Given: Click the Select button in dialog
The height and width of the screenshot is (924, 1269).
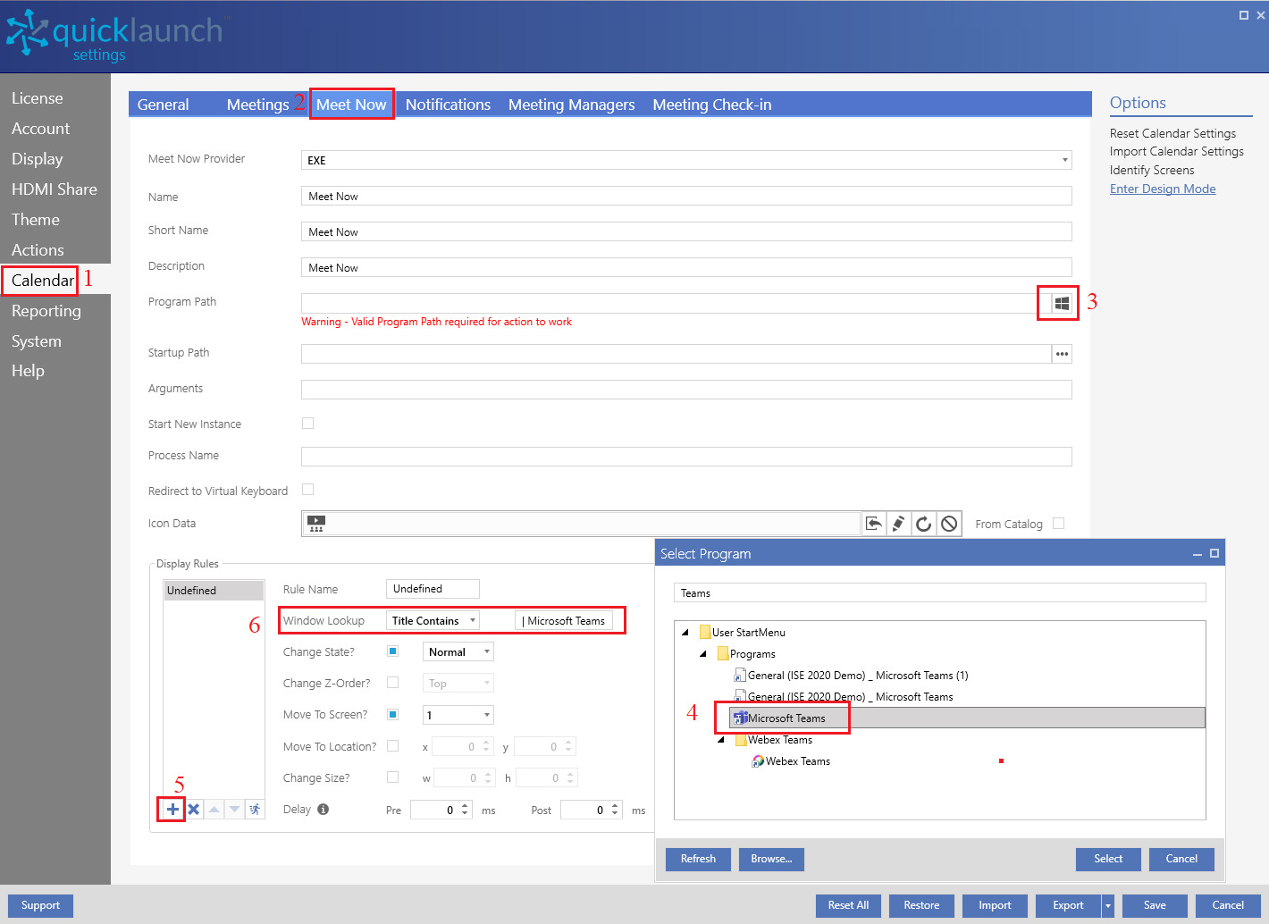Looking at the screenshot, I should (1108, 859).
